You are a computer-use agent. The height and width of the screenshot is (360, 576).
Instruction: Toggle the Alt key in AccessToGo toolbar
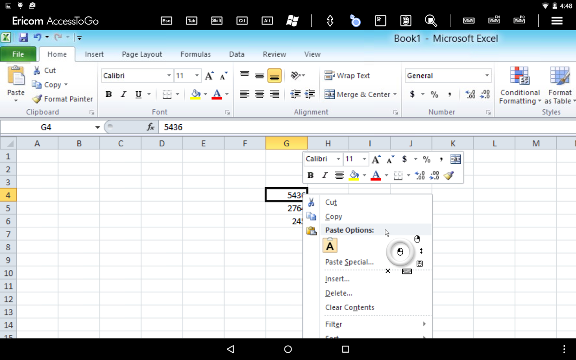pos(267,21)
